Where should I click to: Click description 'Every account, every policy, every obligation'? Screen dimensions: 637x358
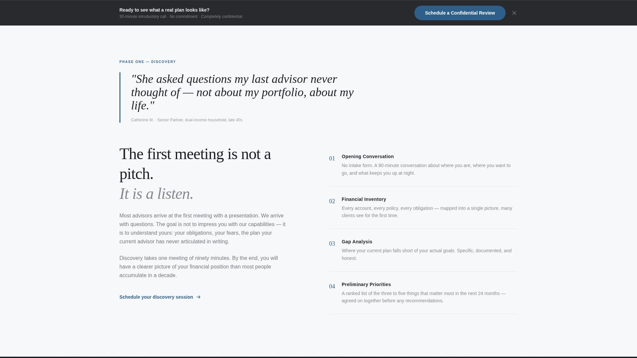427,212
